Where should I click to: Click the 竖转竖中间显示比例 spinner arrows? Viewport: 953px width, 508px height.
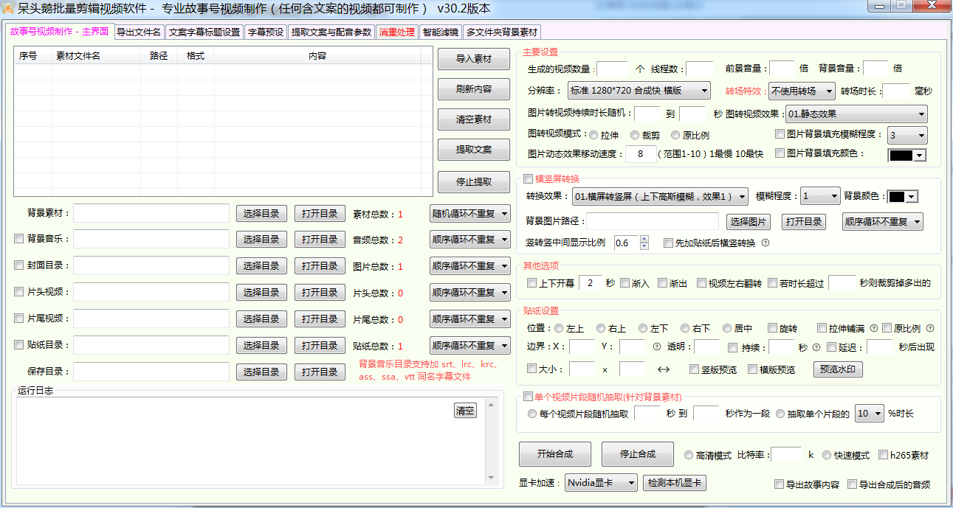pos(644,243)
